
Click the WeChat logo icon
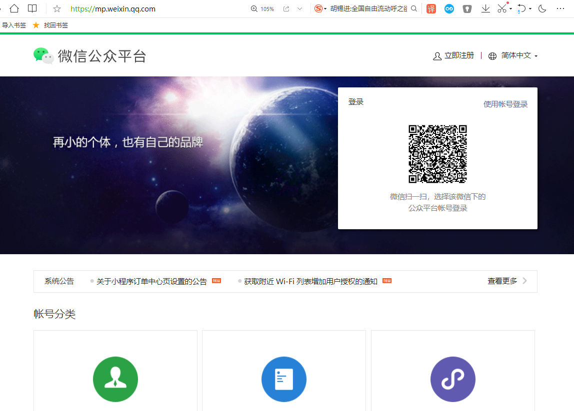[x=43, y=56]
